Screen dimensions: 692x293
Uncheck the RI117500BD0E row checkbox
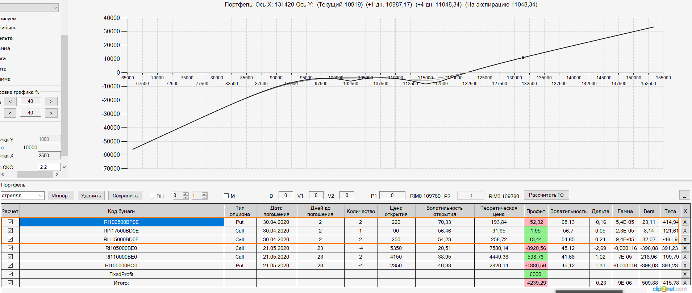11,231
